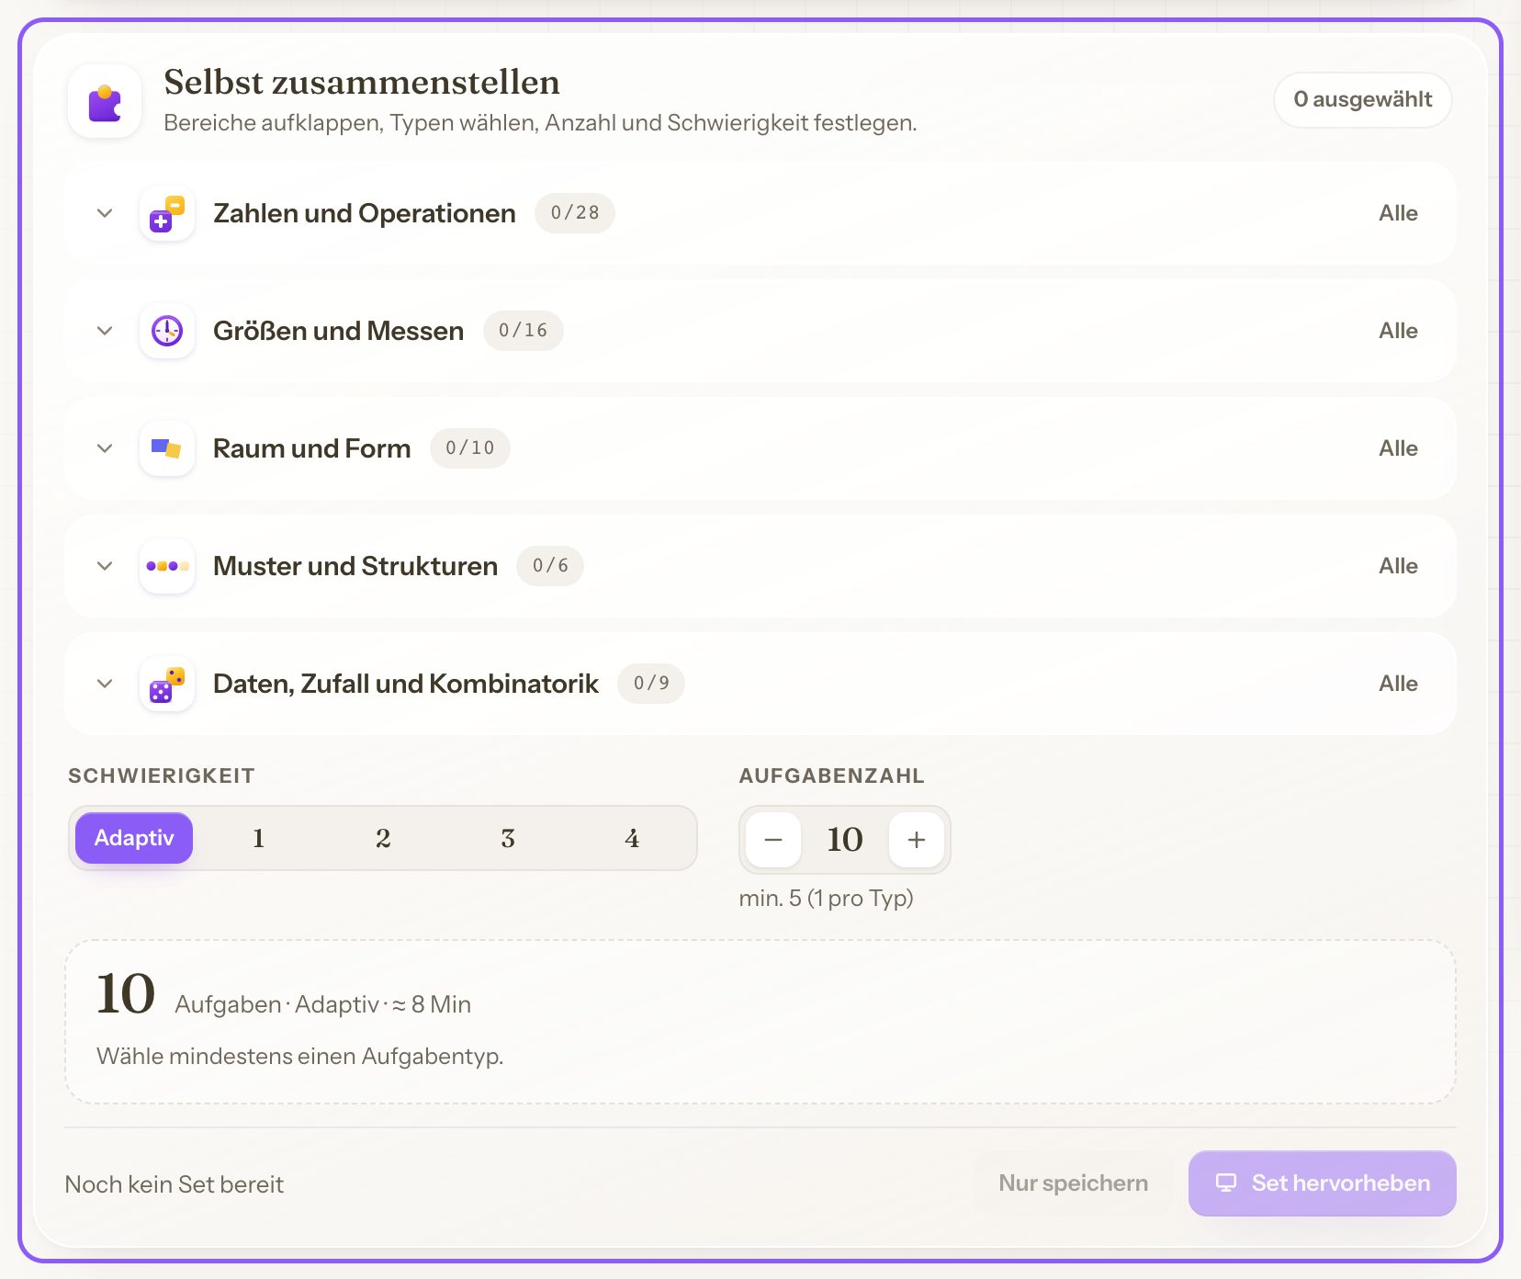The height and width of the screenshot is (1279, 1521).
Task: Click 'Wähle mindestens einen Aufgabentyp.' message
Action: [x=300, y=1057]
